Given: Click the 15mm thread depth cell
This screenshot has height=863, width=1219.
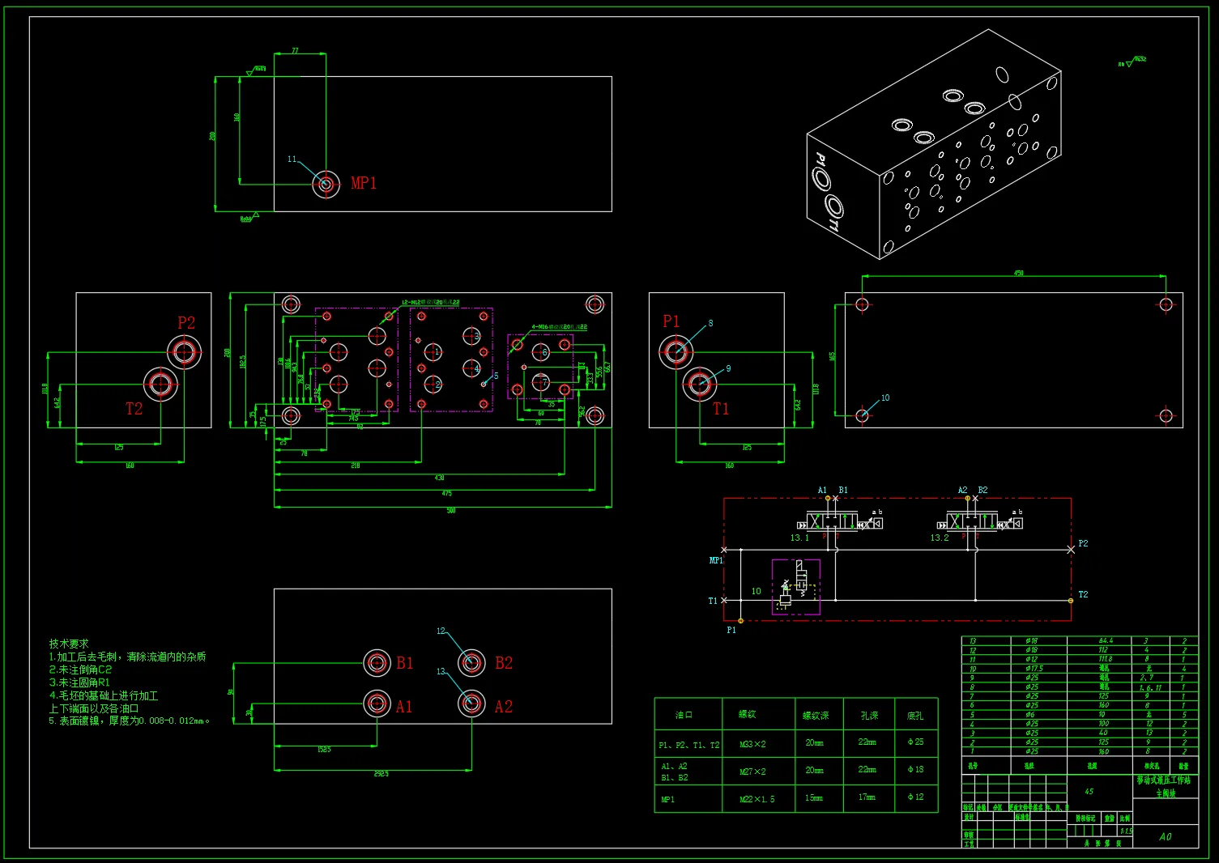Looking at the screenshot, I should coord(814,798).
